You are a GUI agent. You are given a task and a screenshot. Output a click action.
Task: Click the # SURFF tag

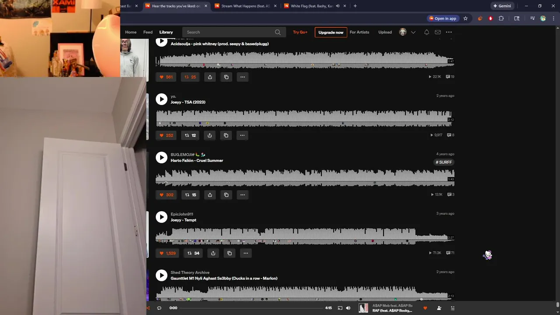(x=444, y=162)
